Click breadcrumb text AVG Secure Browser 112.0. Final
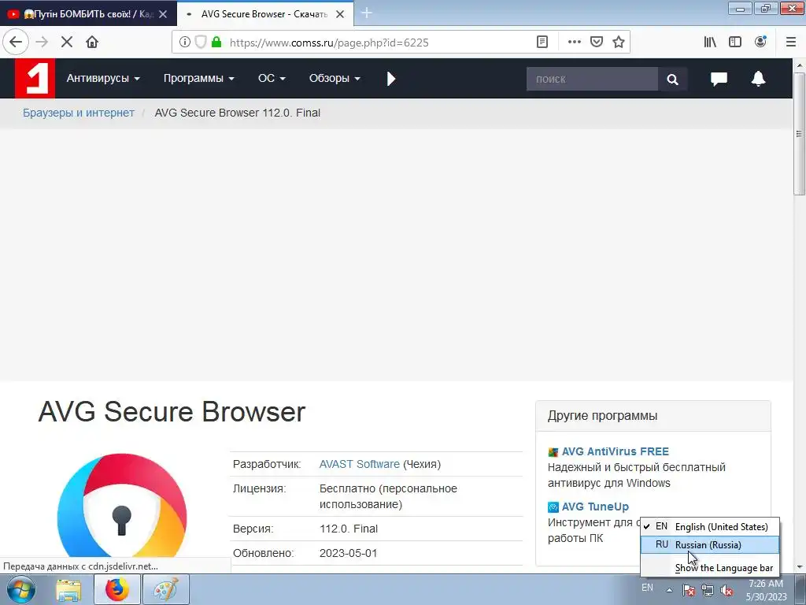 [x=238, y=113]
